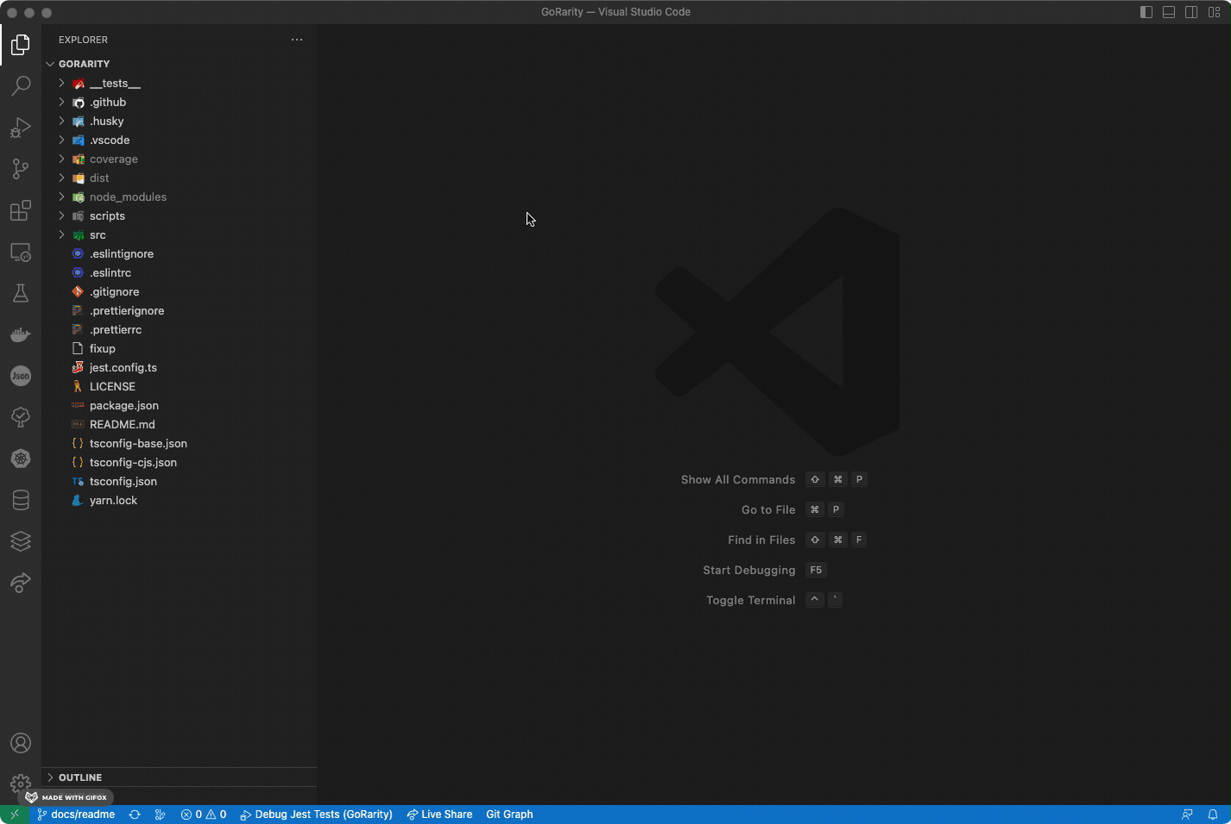Open package.json file
This screenshot has height=824, width=1231.
tap(179, 406)
